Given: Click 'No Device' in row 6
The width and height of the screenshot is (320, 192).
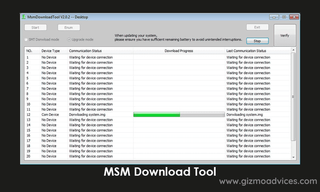Looking at the screenshot, I should 49,83.
